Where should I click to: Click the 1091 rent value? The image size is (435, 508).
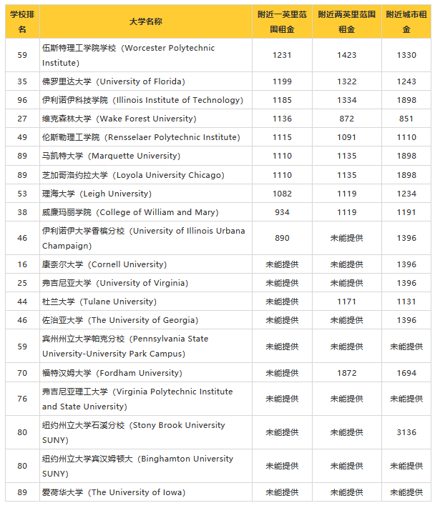coord(347,137)
